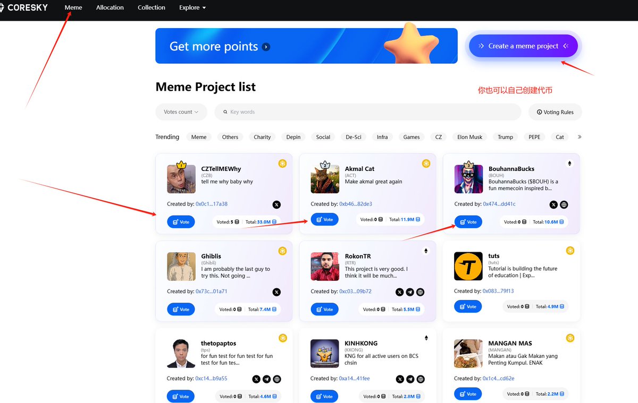Image resolution: width=638 pixels, height=403 pixels.
Task: Open KINHKONG's X (Twitter) icon
Action: (400, 379)
